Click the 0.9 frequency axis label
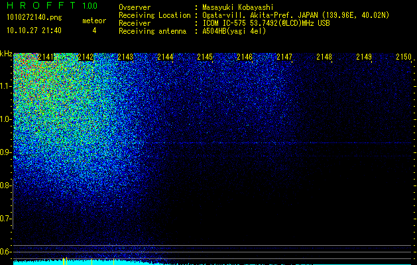Viewport: 417px width, 265px height. 5,152
